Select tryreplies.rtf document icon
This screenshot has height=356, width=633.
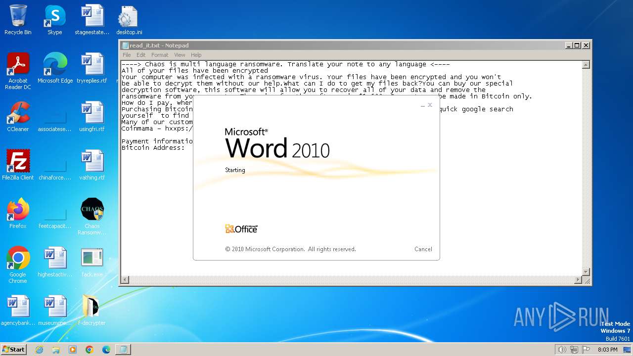pyautogui.click(x=92, y=68)
